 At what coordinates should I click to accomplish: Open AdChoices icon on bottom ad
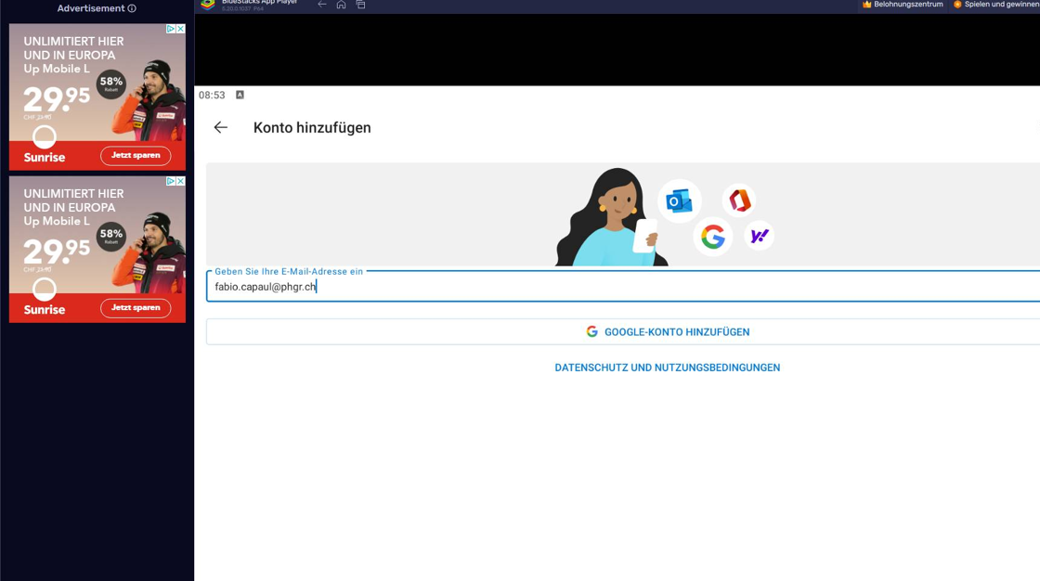point(171,181)
